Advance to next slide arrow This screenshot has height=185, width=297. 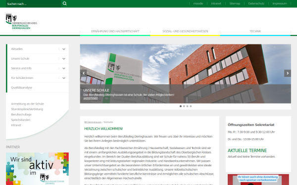[x=287, y=73]
